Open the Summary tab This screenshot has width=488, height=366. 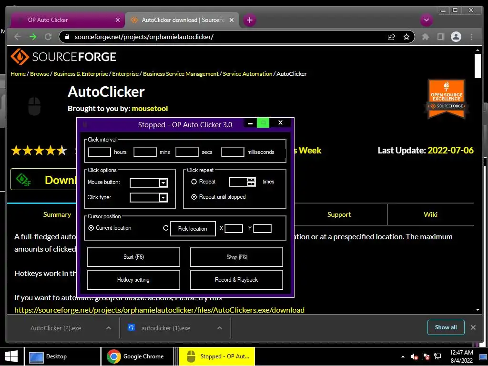[57, 215]
